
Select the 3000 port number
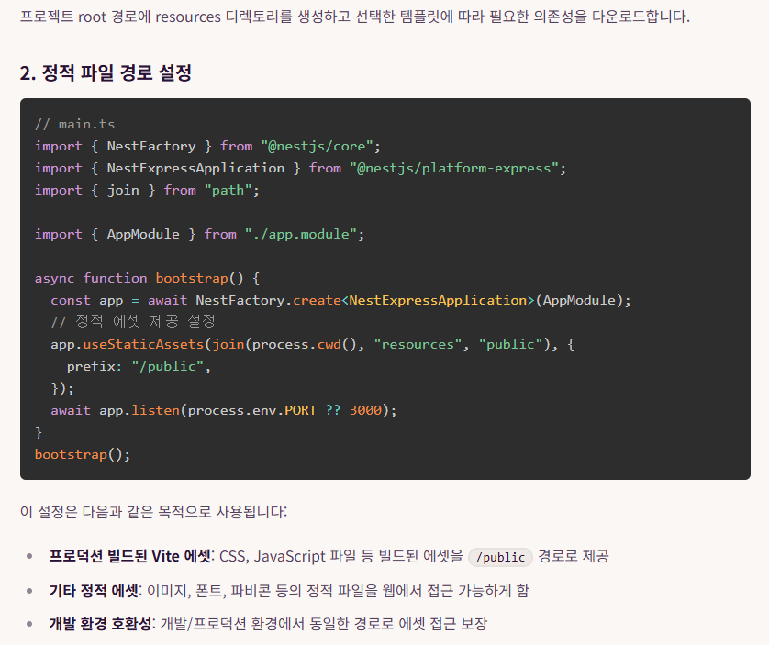pyautogui.click(x=365, y=410)
